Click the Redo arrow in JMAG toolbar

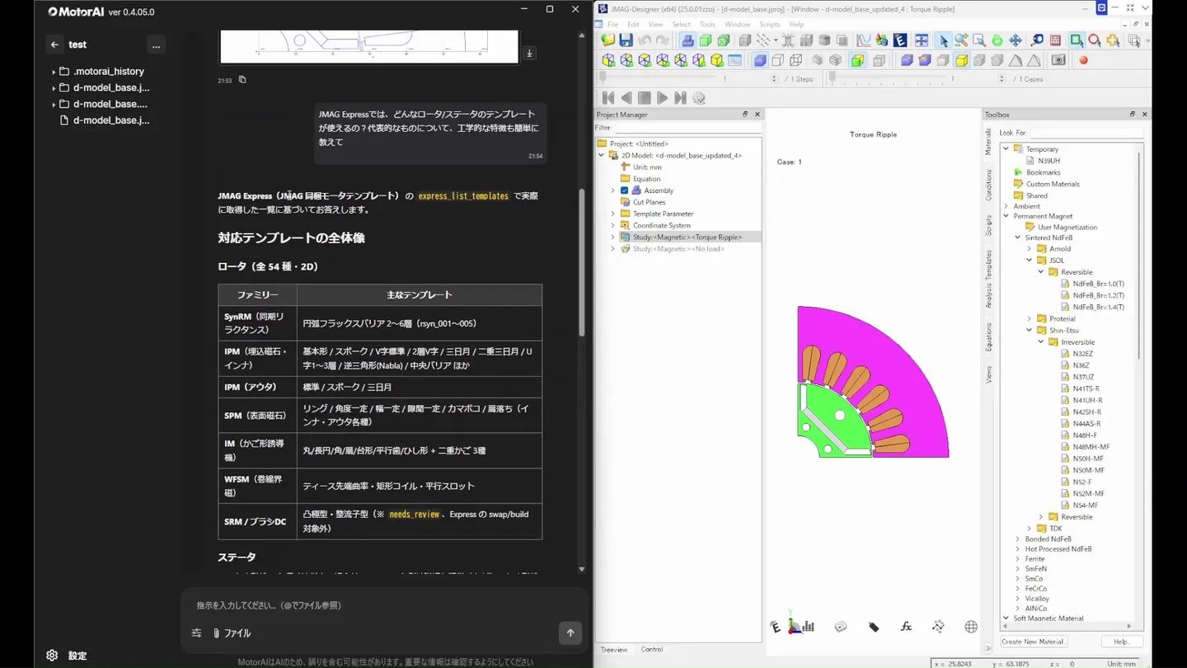(x=663, y=40)
